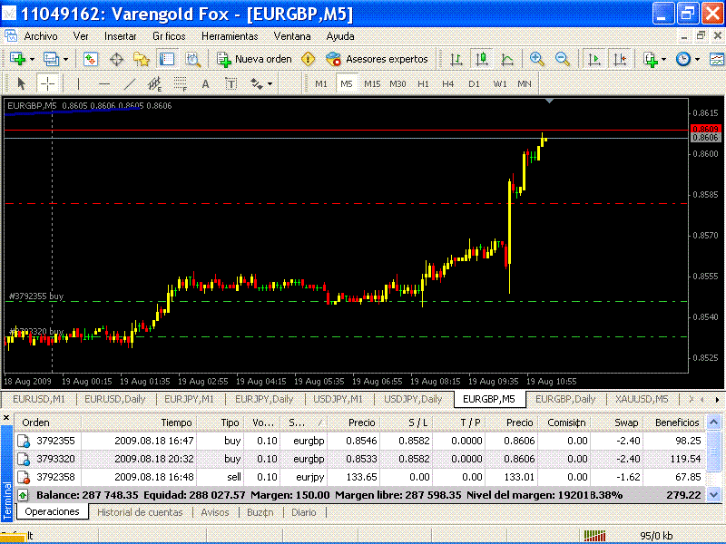Switch to H1 timeframe
Viewport: 726px width, 544px height.
click(x=423, y=83)
